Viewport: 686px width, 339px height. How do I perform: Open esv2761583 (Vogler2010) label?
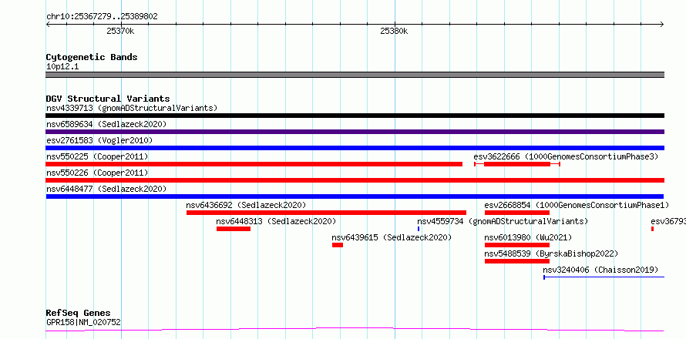[99, 140]
